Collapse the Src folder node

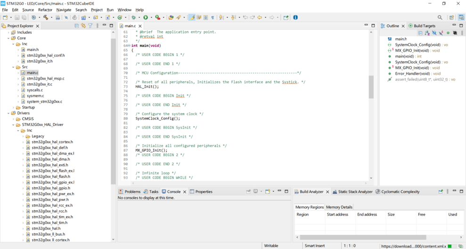coord(13,67)
